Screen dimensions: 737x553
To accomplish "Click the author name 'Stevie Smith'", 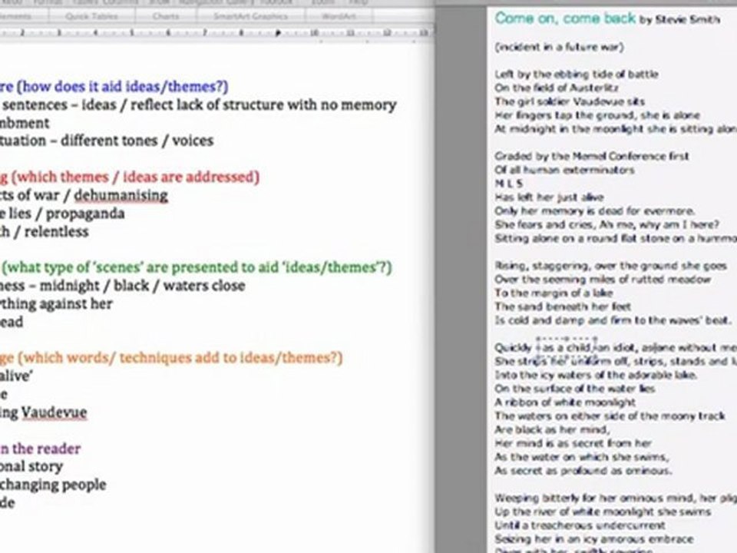I will [x=687, y=20].
